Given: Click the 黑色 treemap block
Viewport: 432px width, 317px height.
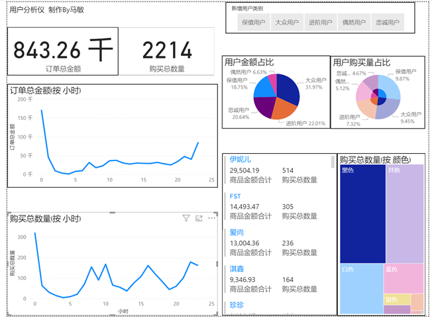Looking at the screenshot, I should [x=362, y=214].
